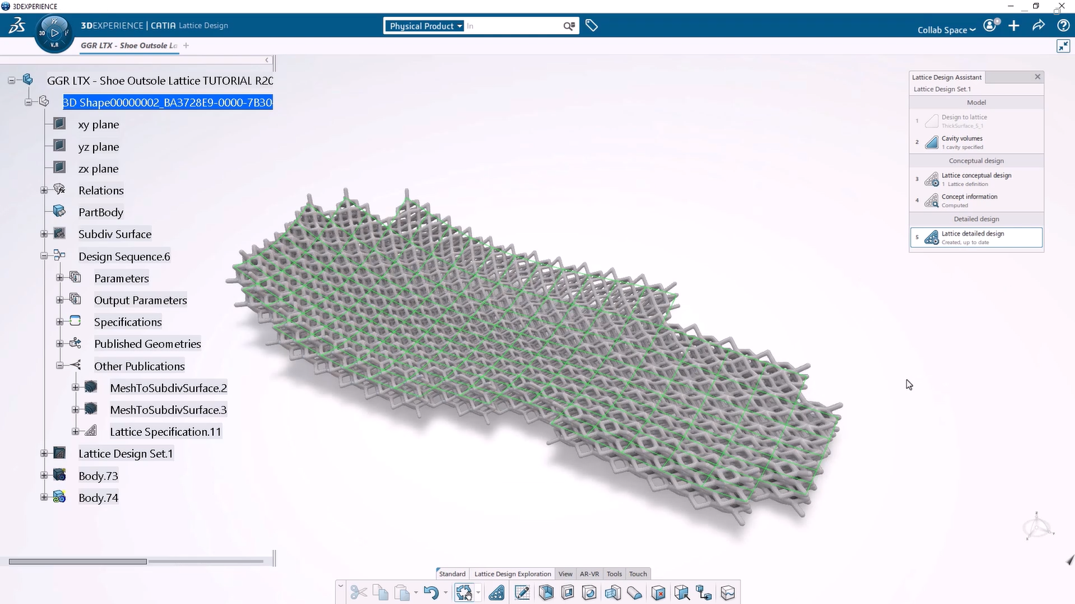This screenshot has width=1075, height=604.
Task: Expand the Subdiv Surface tree node
Action: tap(44, 234)
